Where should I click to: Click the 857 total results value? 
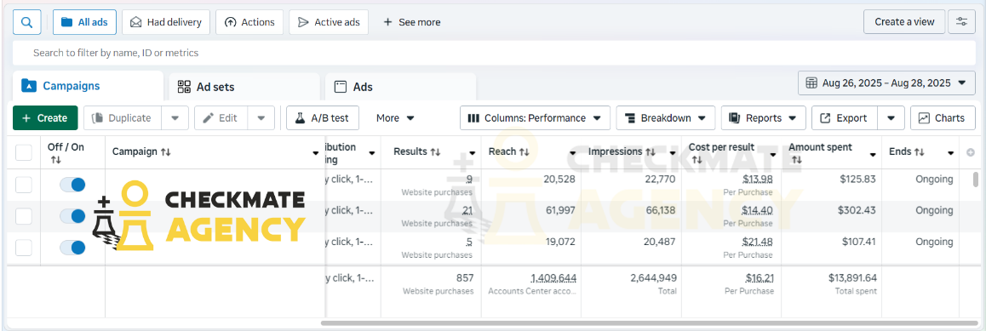coord(465,278)
